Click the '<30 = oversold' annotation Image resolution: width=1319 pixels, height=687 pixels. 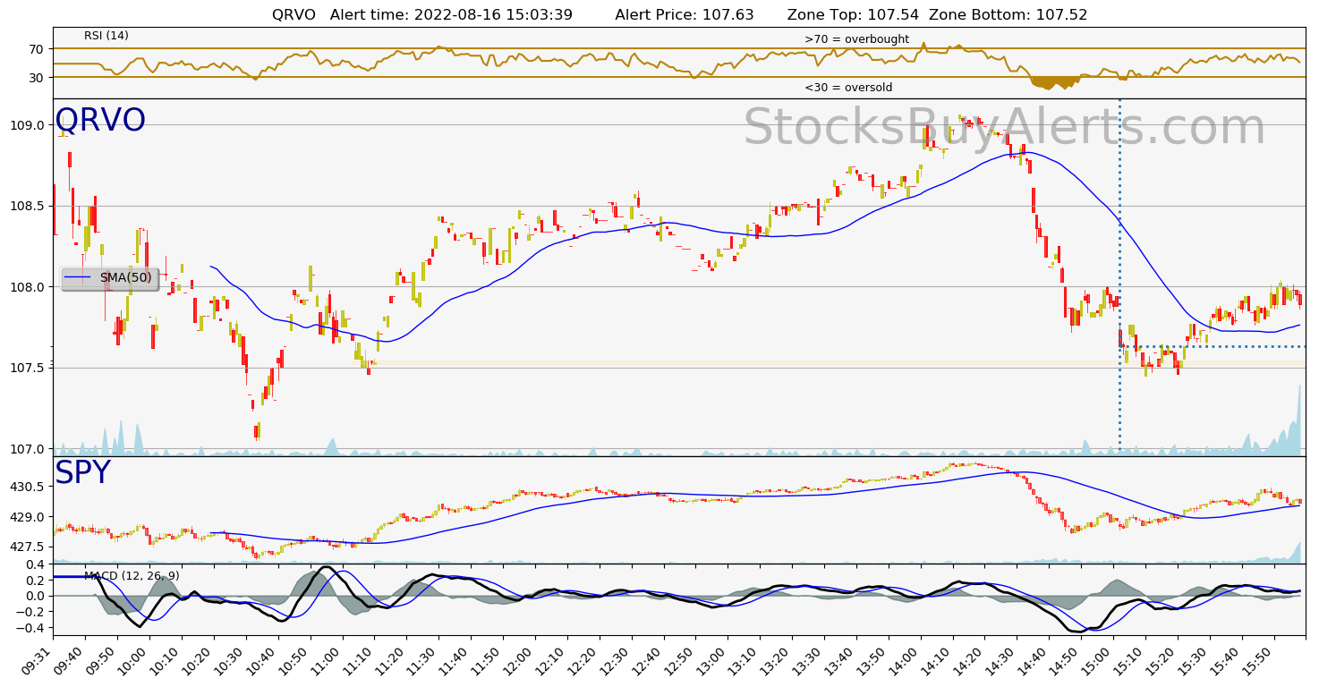848,88
